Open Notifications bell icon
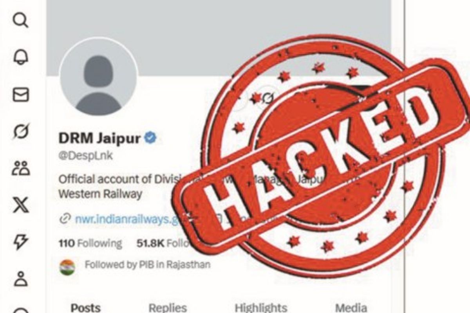The image size is (470, 313). point(21,58)
